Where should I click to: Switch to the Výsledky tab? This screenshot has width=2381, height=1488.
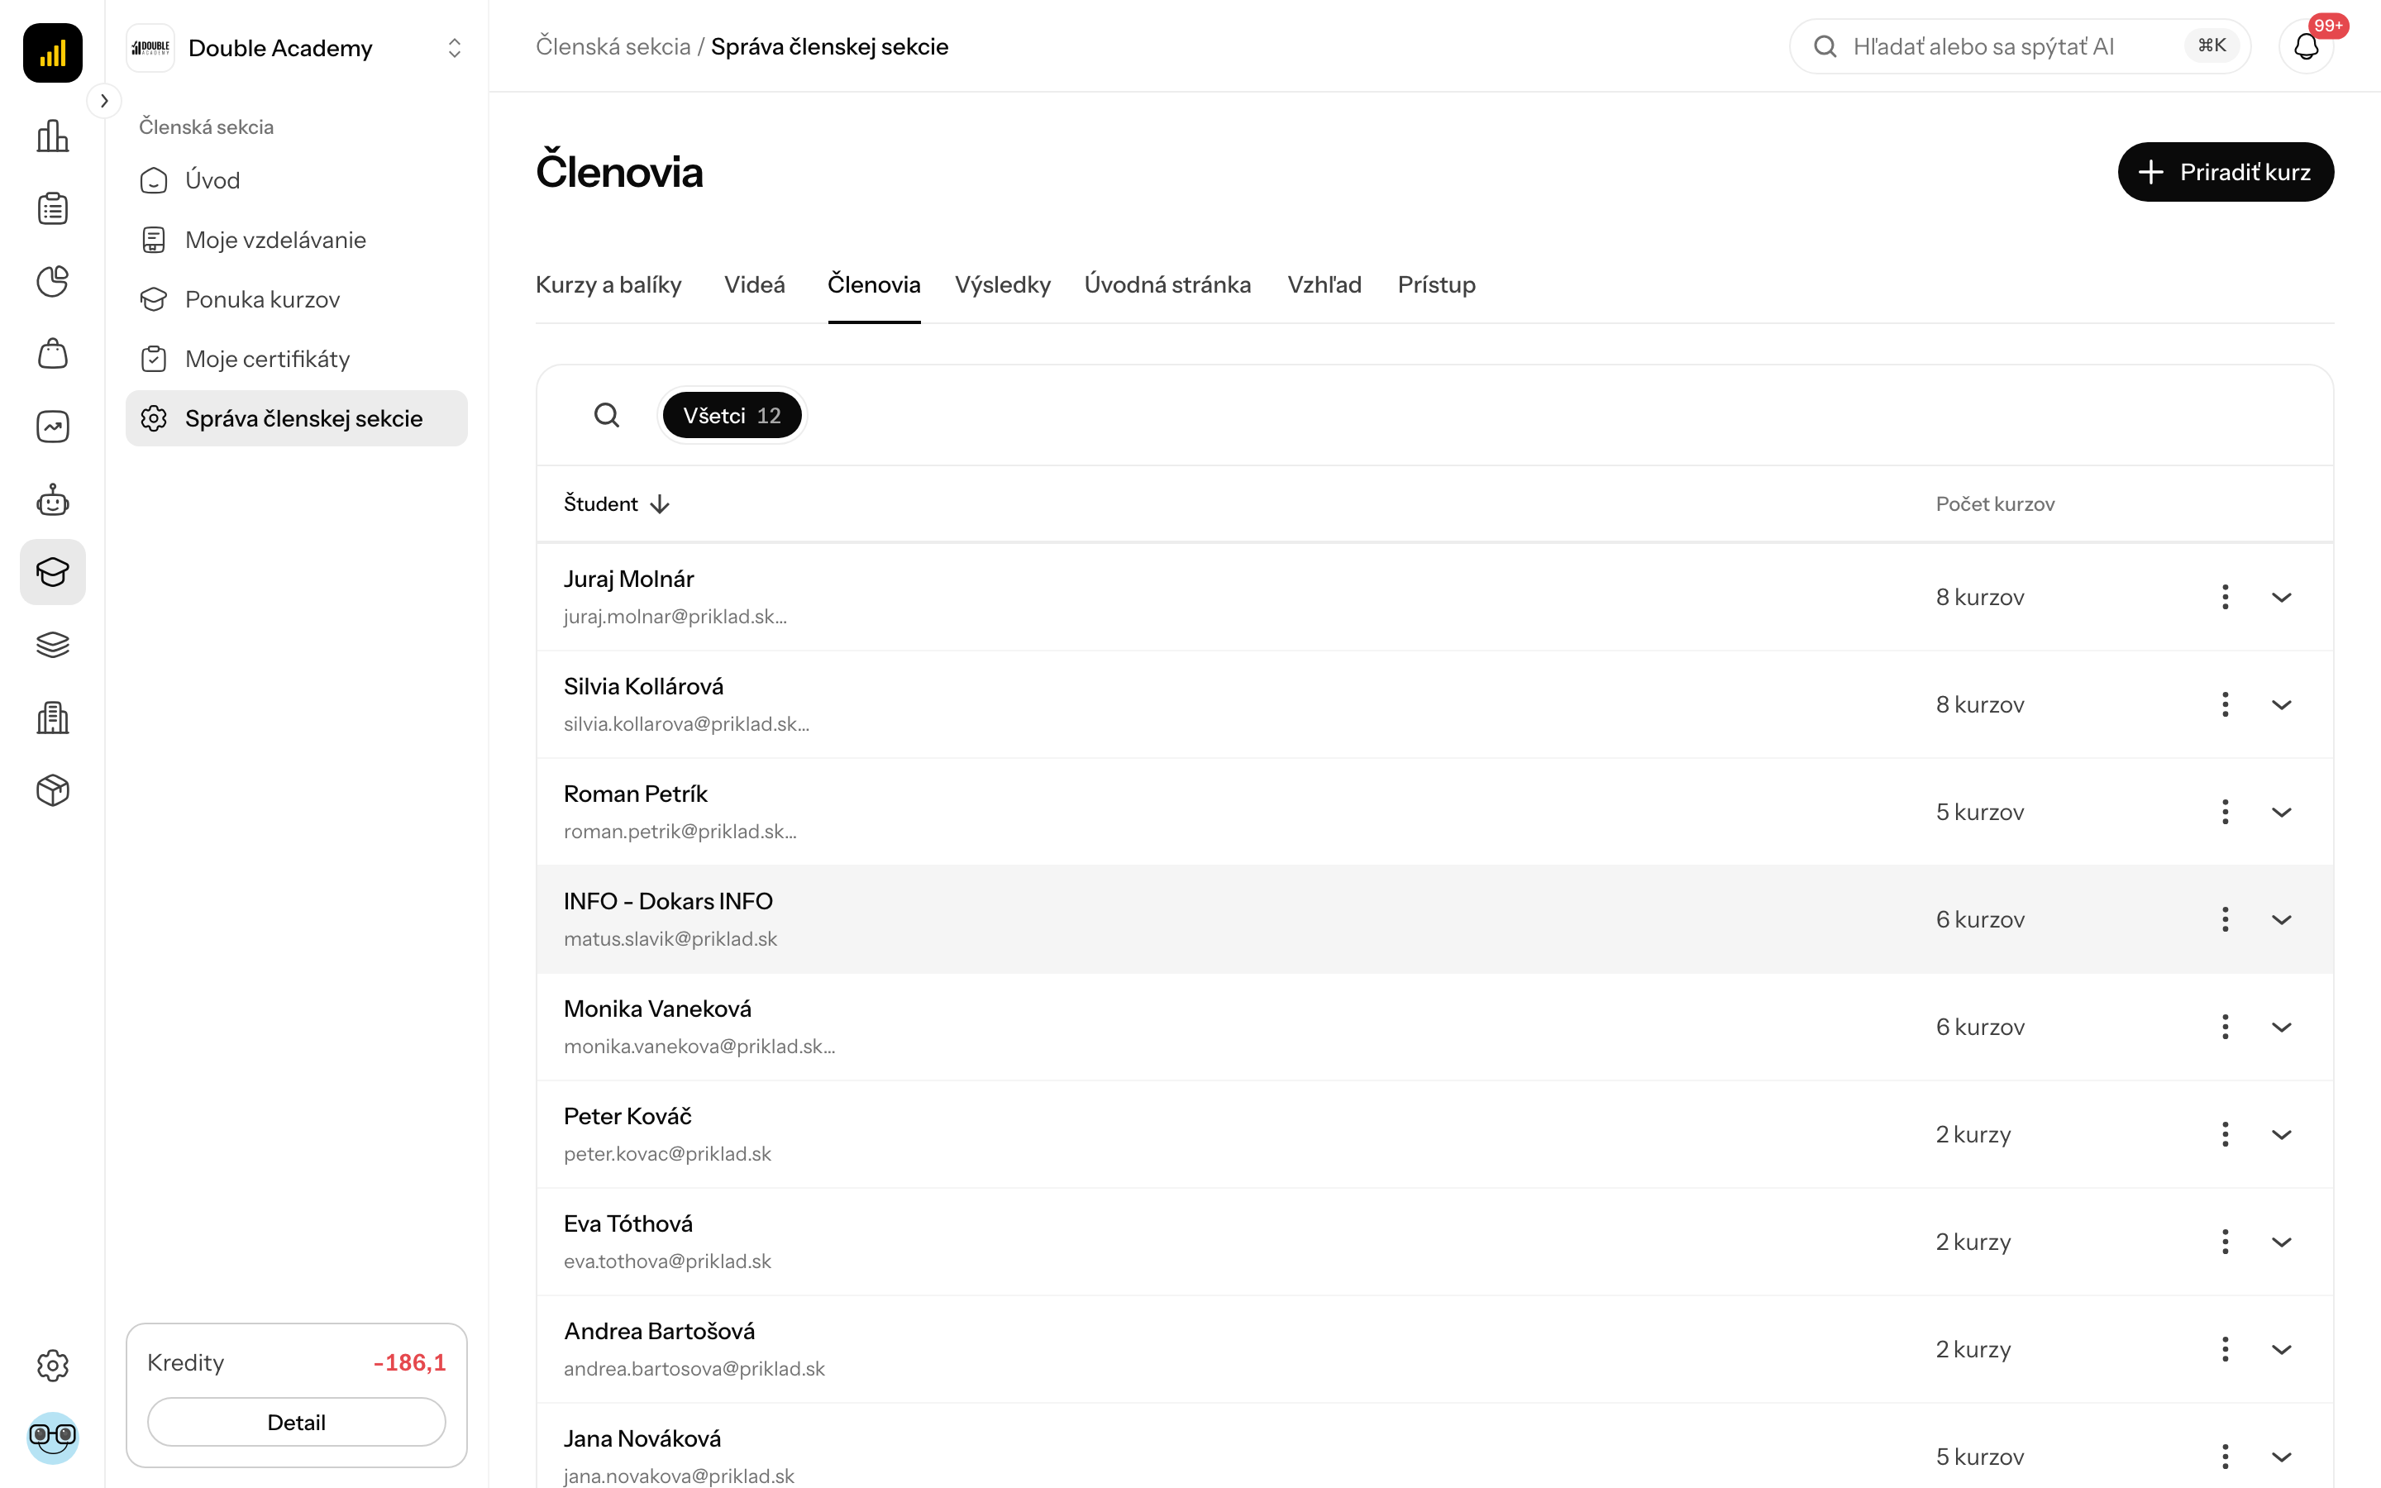[1002, 284]
